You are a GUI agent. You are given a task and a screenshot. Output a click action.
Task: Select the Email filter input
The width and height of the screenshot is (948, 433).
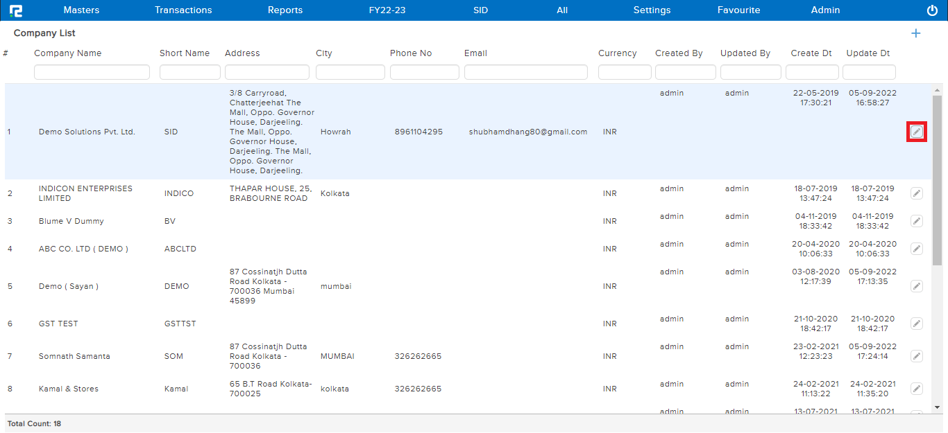click(x=525, y=72)
